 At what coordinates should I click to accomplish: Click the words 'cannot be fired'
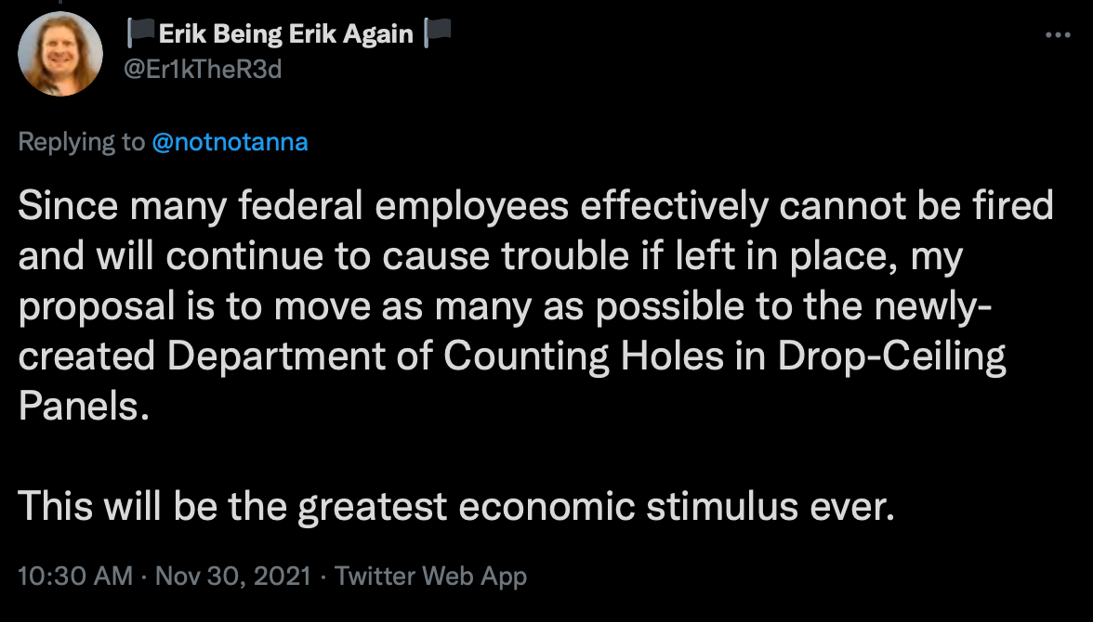pos(916,205)
